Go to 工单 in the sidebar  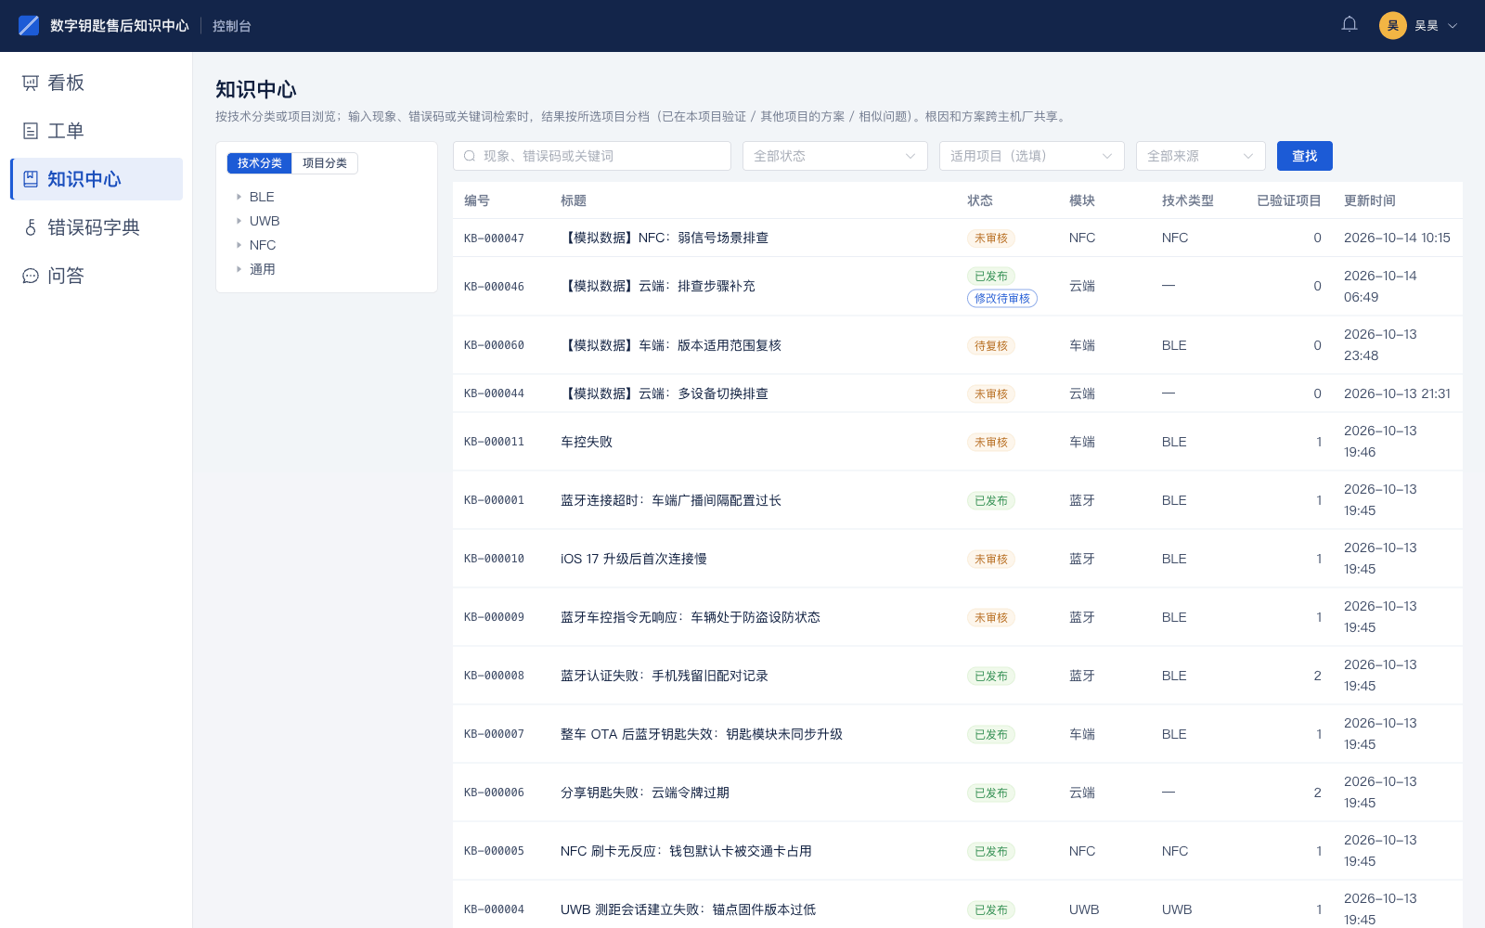tap(97, 131)
